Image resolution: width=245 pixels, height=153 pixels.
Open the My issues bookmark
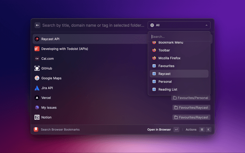(x=49, y=107)
